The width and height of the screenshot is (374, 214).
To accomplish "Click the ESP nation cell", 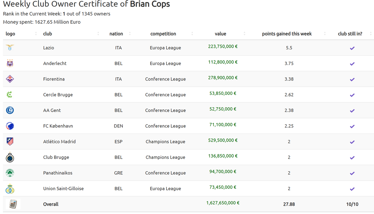I will point(118,142).
